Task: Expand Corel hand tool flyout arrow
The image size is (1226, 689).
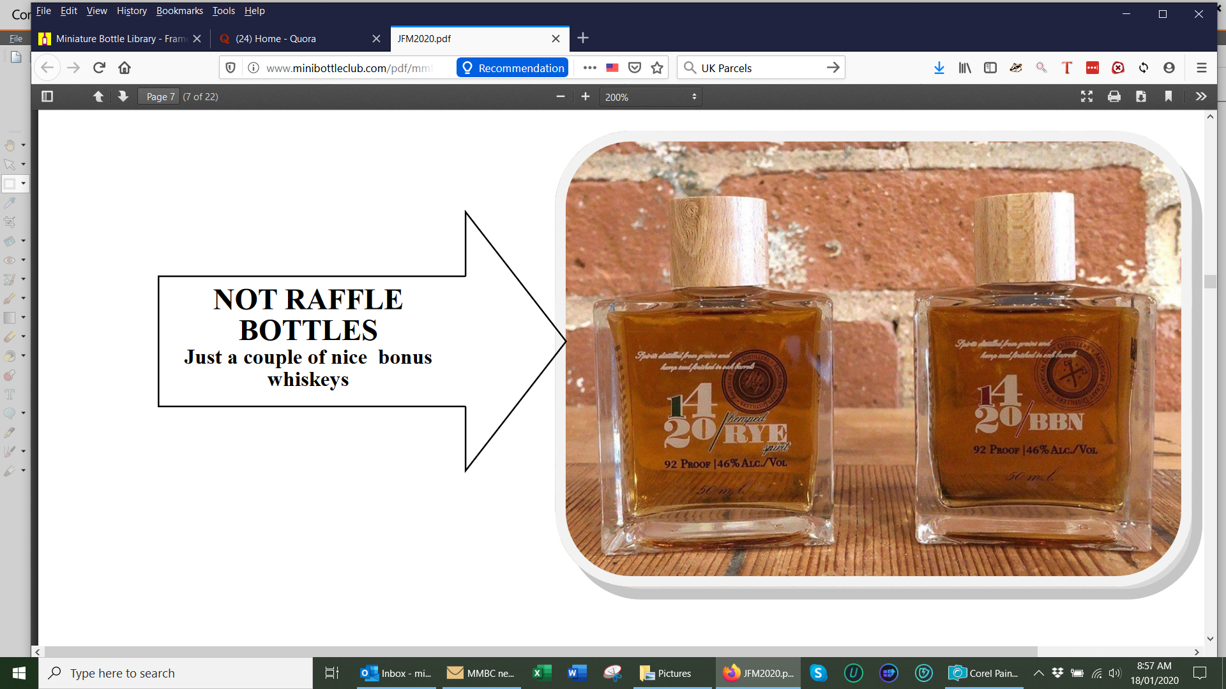Action: pos(24,145)
